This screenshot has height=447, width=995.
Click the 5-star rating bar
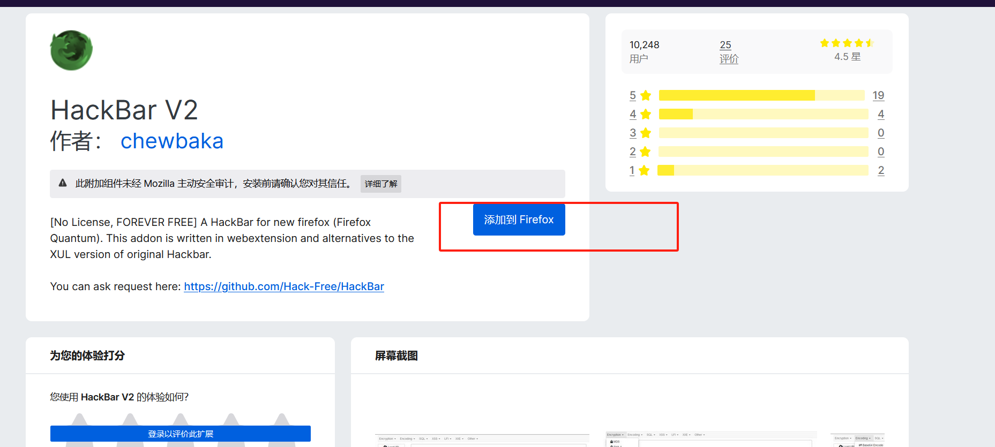(761, 95)
